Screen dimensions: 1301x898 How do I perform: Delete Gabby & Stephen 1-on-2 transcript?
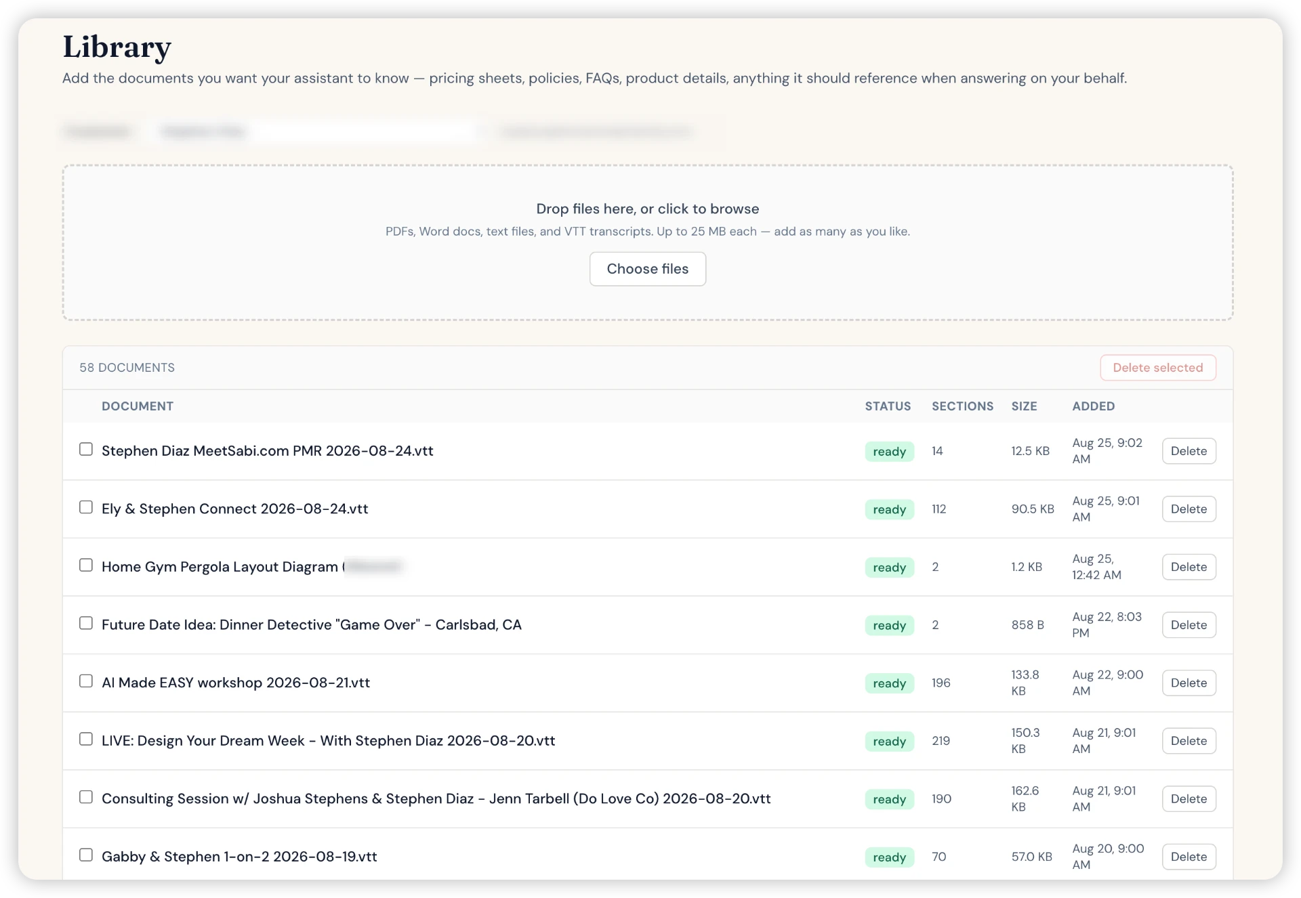(1189, 857)
